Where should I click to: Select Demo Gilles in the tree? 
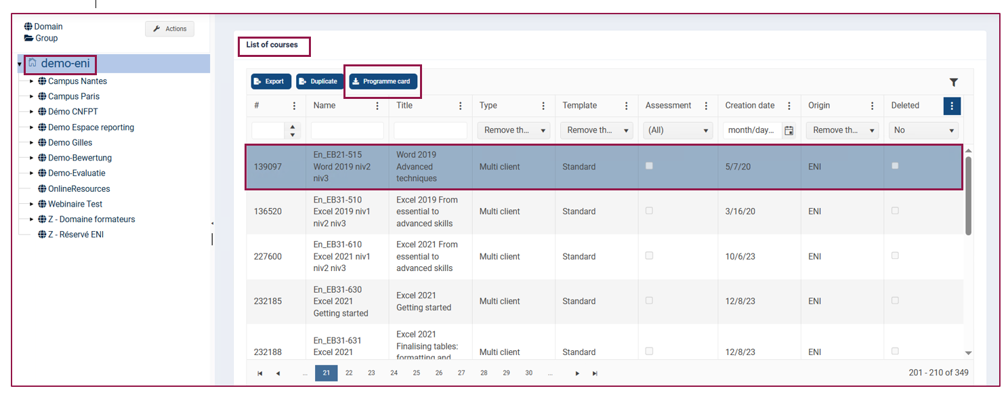(x=70, y=143)
